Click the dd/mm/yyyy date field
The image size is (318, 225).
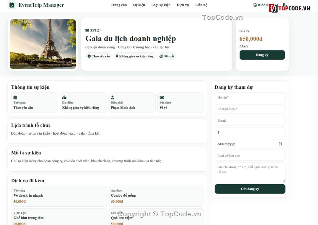[x=250, y=144]
